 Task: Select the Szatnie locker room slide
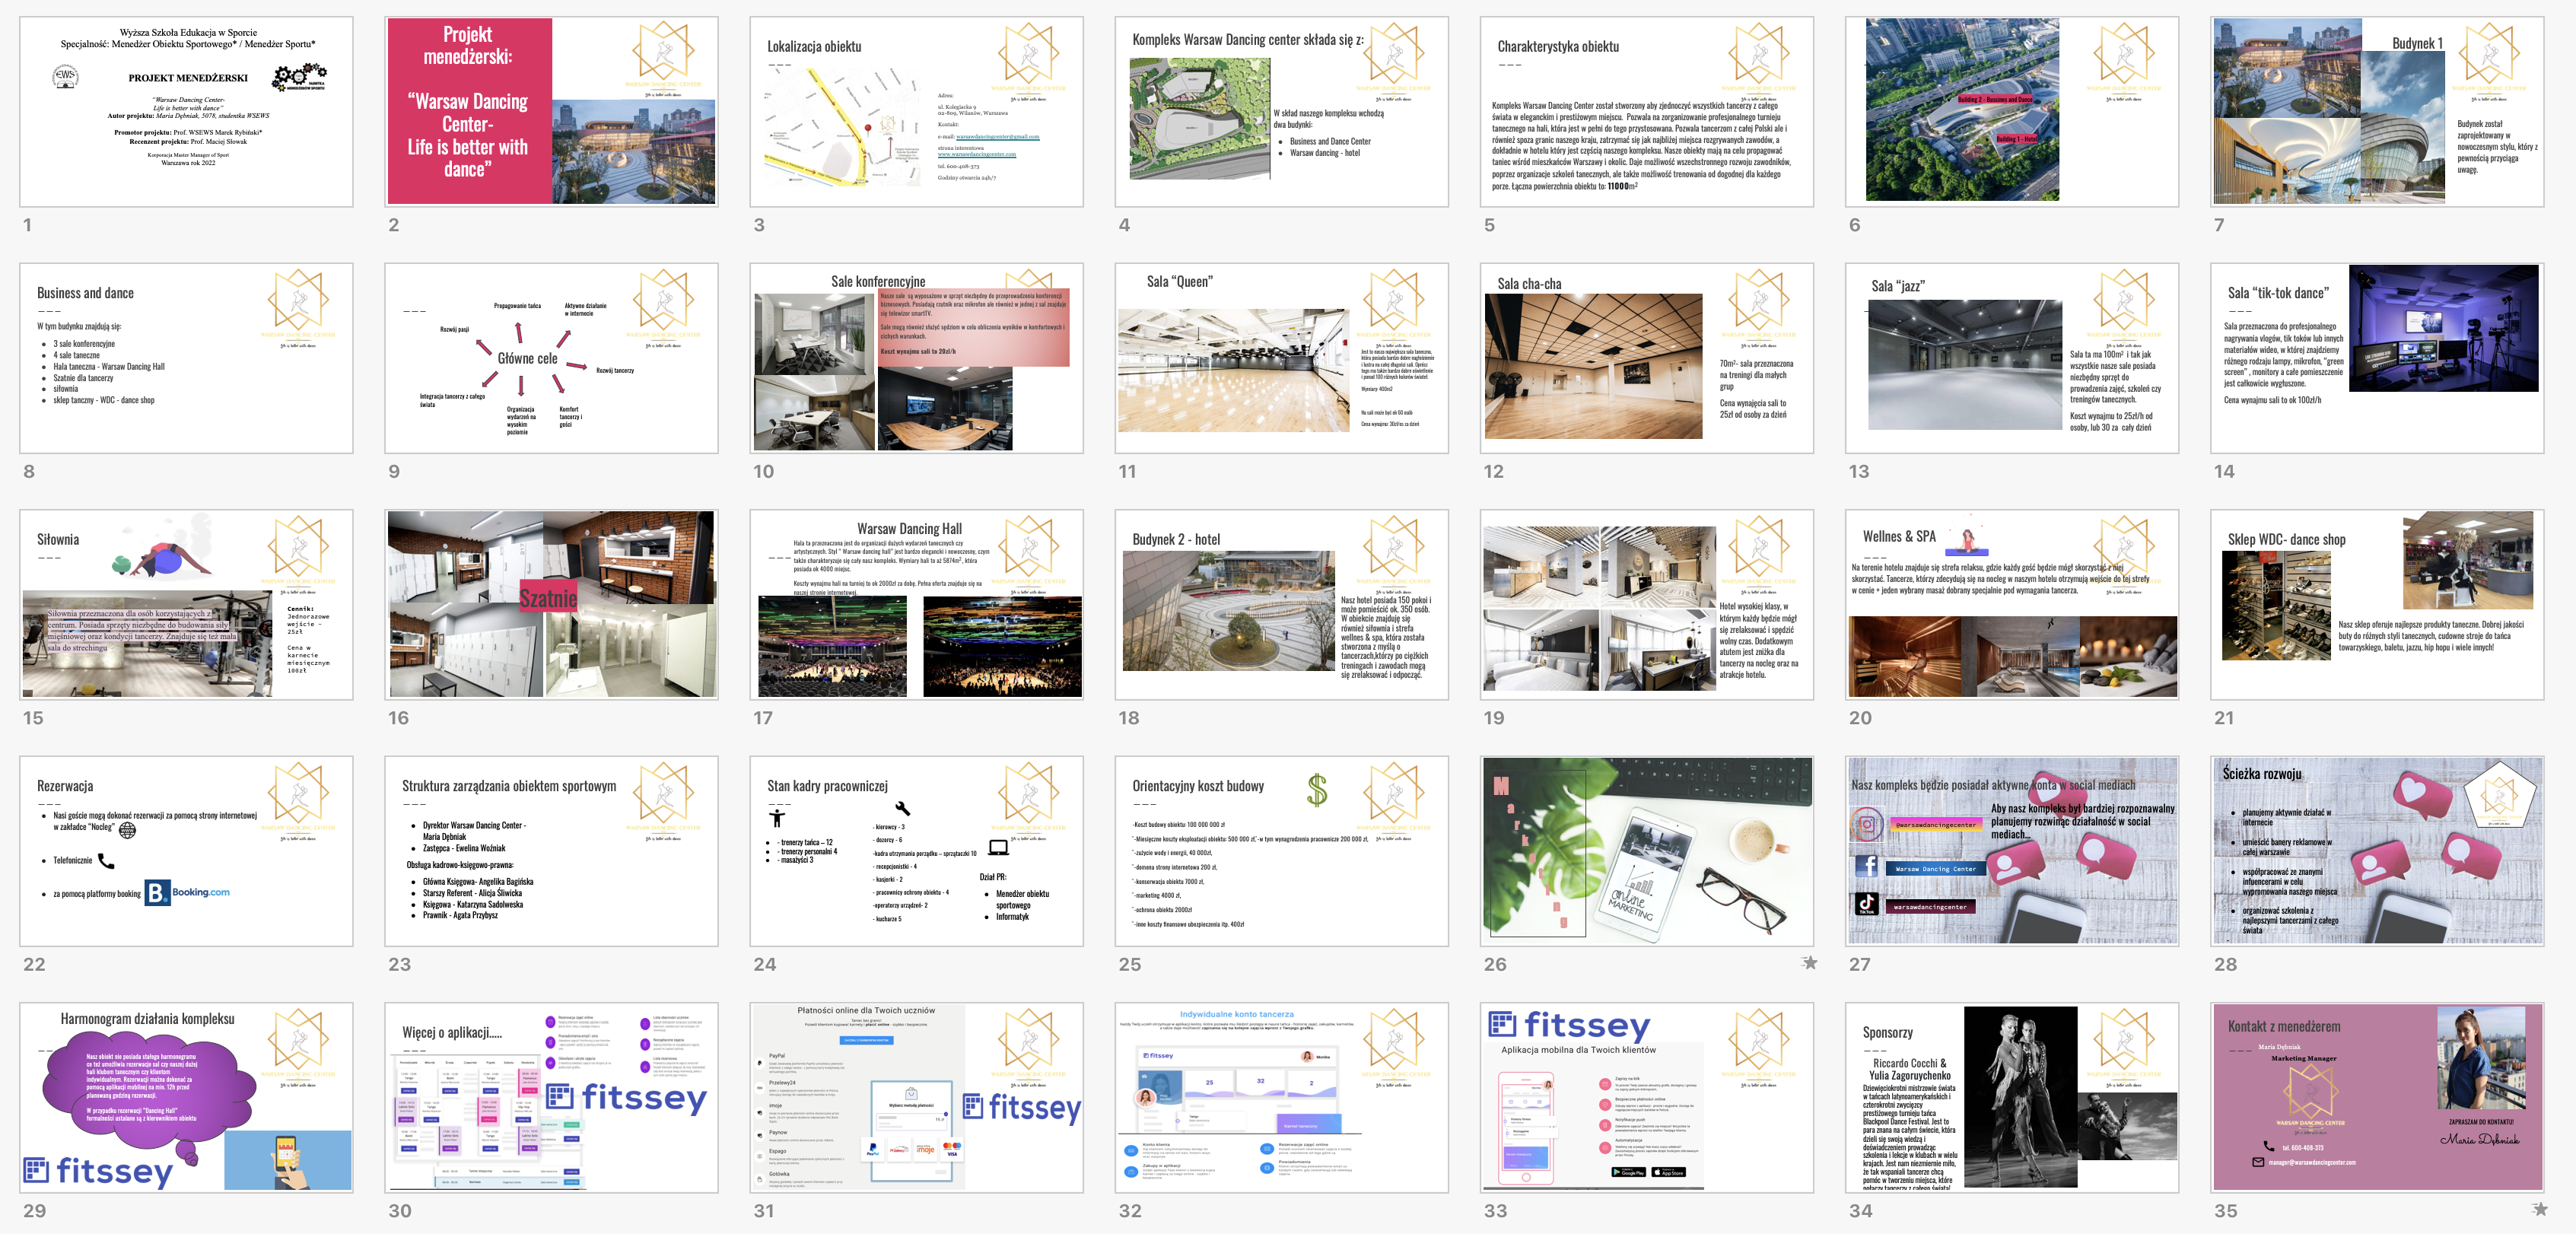tap(551, 604)
